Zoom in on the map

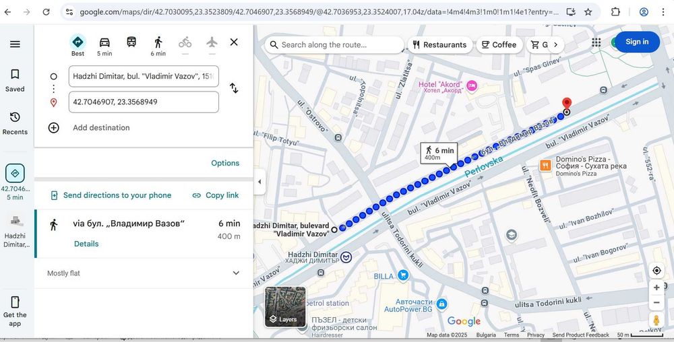click(656, 287)
